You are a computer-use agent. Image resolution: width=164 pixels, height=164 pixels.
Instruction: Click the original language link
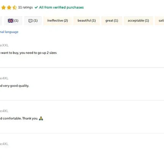pyautogui.click(x=9, y=32)
